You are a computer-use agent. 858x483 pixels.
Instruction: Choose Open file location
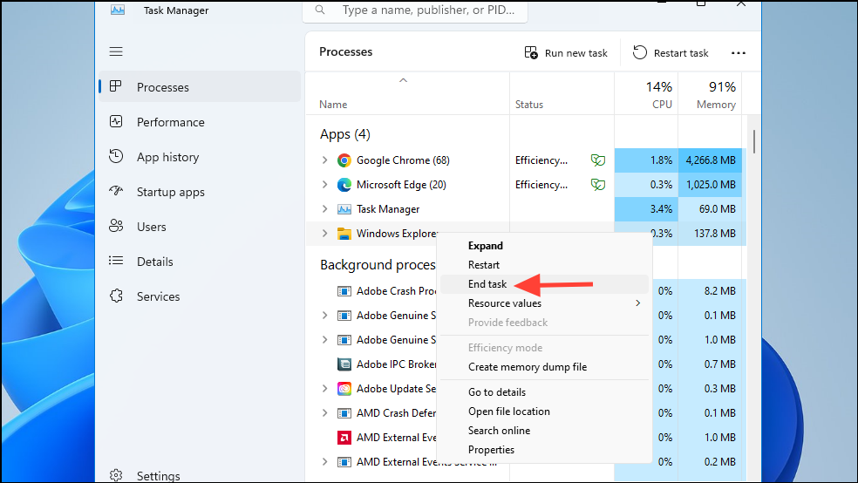coord(544,412)
